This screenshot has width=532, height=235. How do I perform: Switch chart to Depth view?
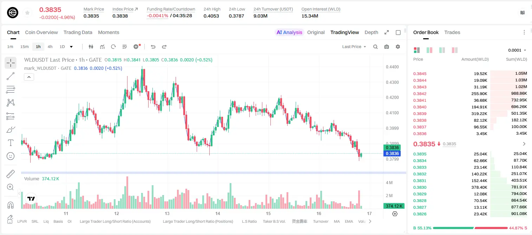click(x=371, y=32)
